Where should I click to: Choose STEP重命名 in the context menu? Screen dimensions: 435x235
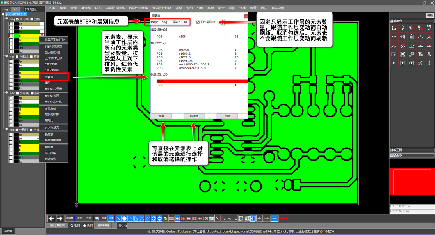[54, 70]
